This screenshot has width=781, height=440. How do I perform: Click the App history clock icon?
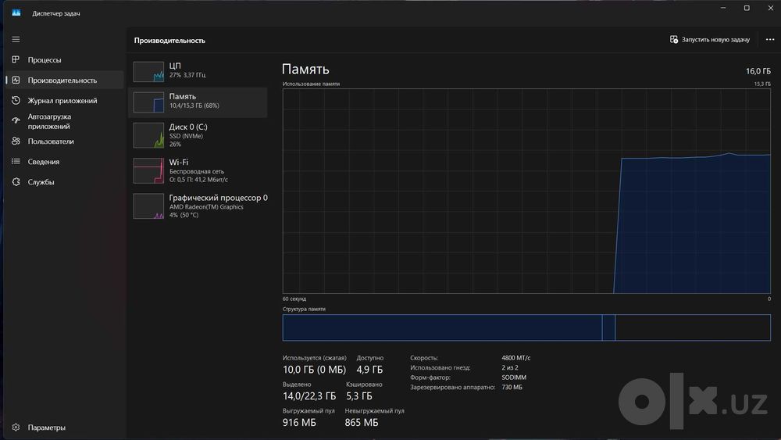click(16, 101)
